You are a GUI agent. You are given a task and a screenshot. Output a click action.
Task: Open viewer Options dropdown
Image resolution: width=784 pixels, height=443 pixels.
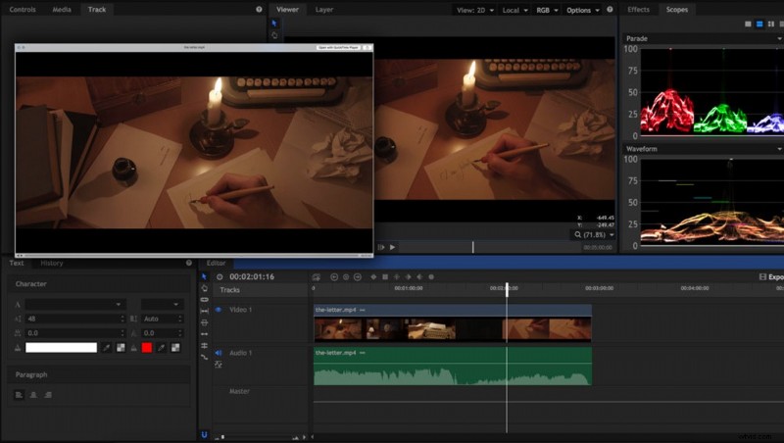(x=582, y=10)
